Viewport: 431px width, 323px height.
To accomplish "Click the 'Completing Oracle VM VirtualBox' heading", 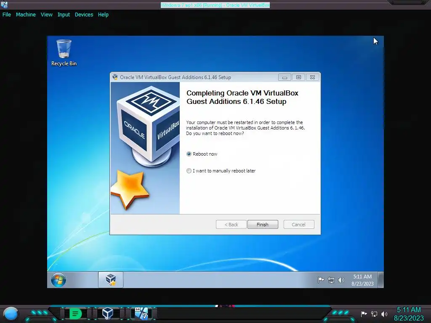I will coord(242,97).
